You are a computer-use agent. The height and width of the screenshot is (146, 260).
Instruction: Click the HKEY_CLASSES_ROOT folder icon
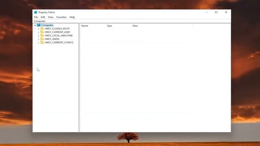click(42, 29)
